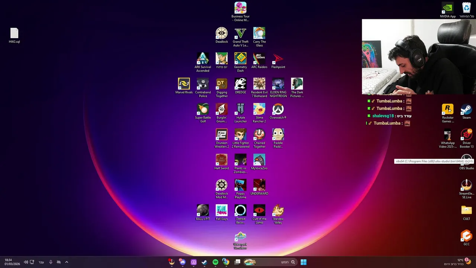Screen dimensions: 476x268
Task: Select the Resident Evil 7 Biohazard icon
Action: click(259, 88)
